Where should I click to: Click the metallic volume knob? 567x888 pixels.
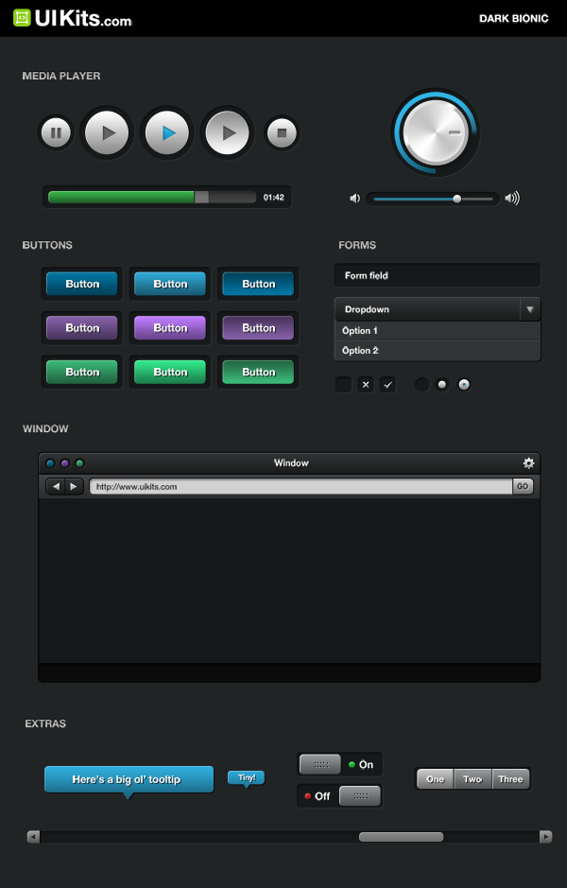[x=436, y=132]
